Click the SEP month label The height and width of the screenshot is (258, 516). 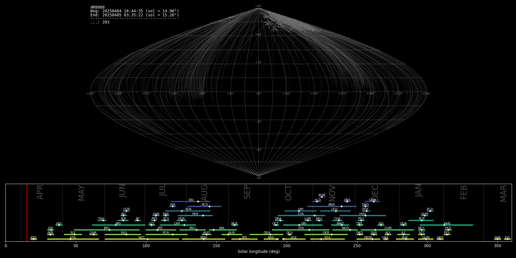247,192
